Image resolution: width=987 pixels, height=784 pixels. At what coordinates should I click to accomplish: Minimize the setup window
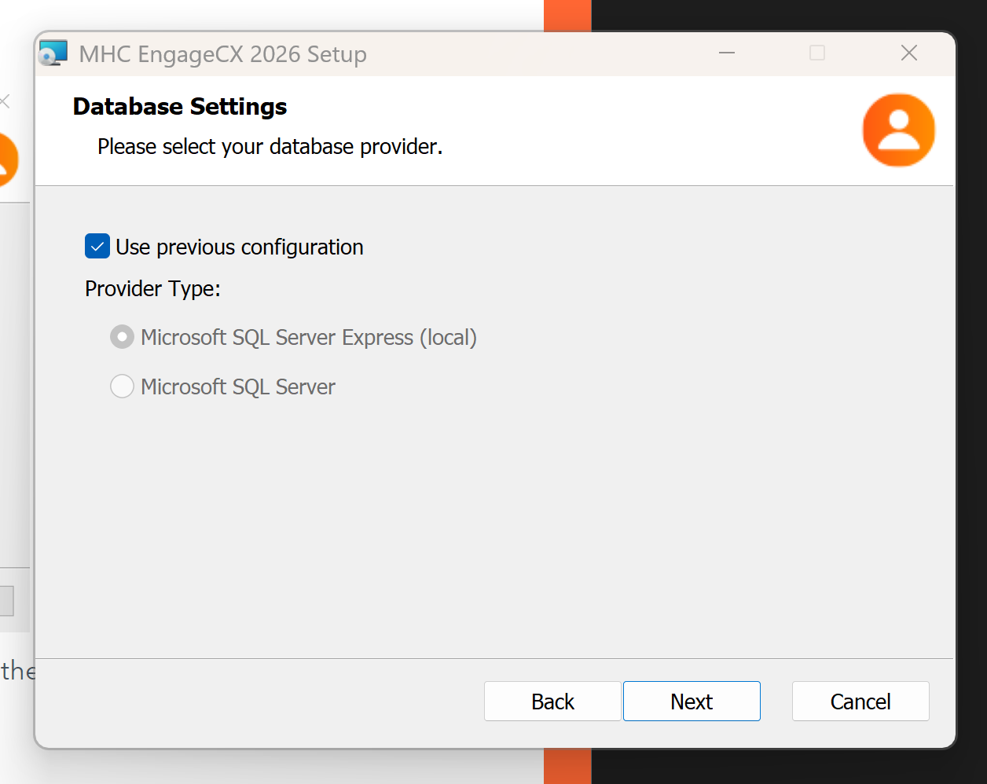click(727, 53)
